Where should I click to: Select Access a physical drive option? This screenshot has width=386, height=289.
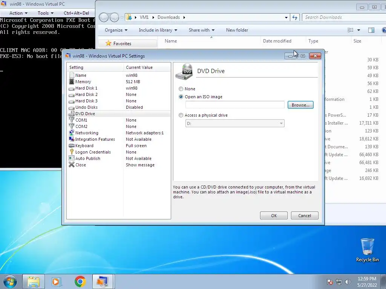[181, 115]
